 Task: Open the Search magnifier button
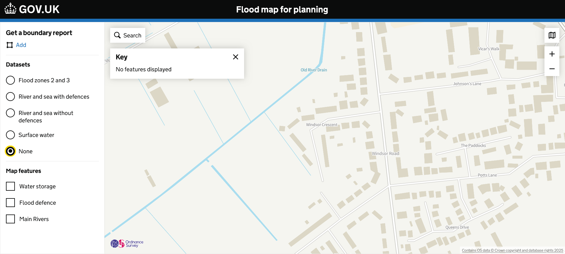[128, 35]
